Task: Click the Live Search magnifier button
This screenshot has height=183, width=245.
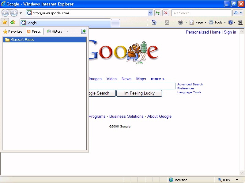Action: coord(236,13)
